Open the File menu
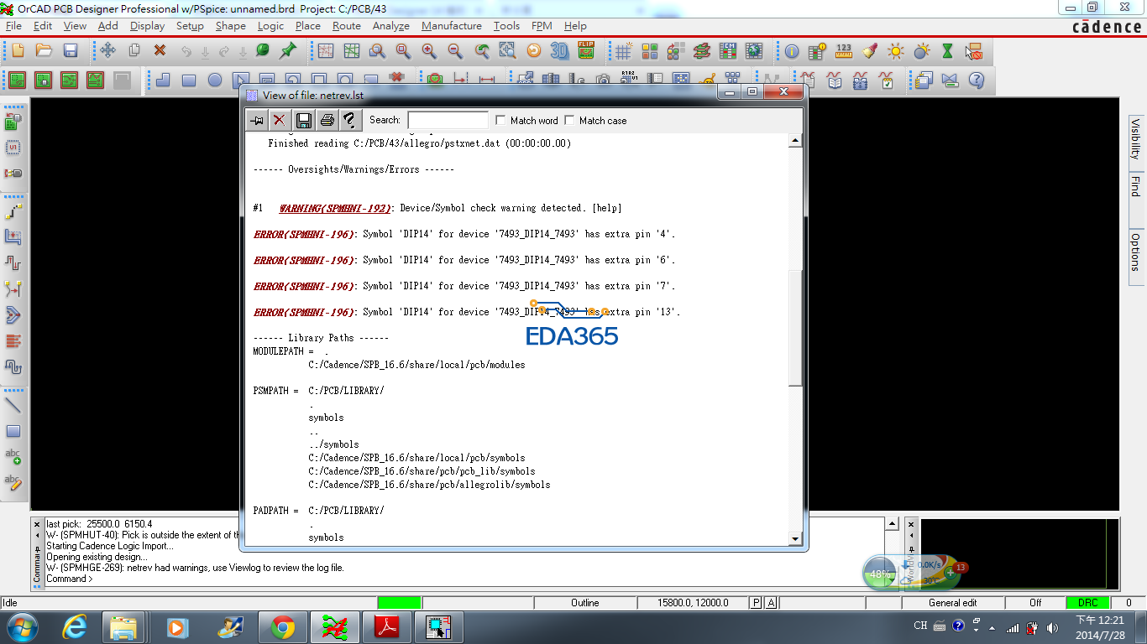This screenshot has width=1147, height=644. point(13,26)
